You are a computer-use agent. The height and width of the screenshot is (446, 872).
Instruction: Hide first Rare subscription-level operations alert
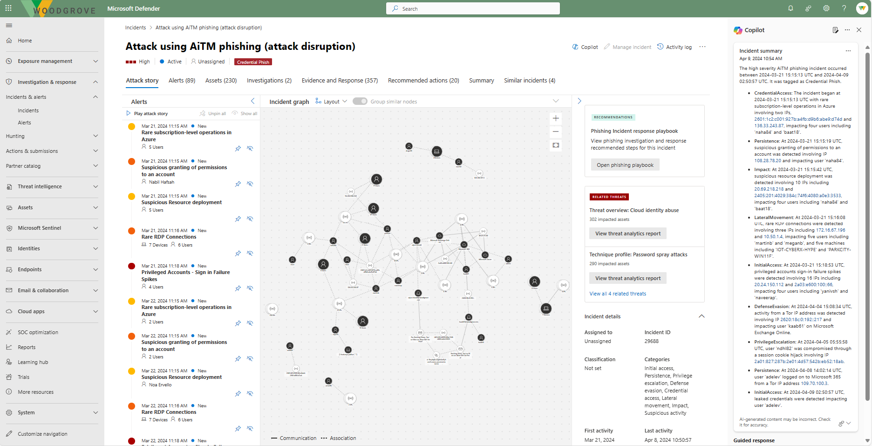[250, 149]
